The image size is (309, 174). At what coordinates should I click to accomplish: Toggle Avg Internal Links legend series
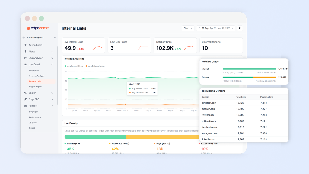(x=74, y=66)
